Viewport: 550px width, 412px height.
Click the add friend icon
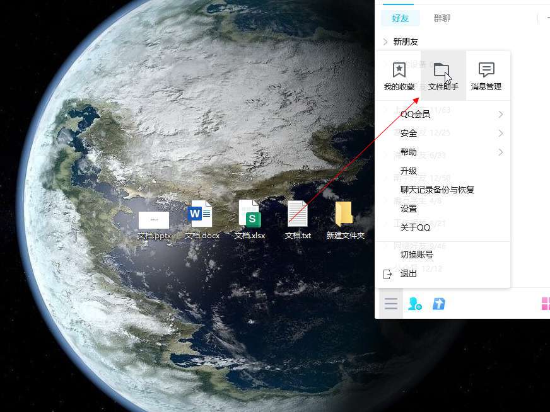[415, 304]
